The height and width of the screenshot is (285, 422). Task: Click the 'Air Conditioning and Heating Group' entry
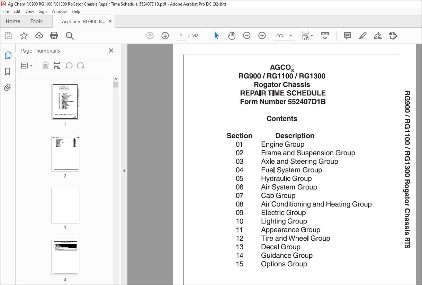(x=316, y=204)
